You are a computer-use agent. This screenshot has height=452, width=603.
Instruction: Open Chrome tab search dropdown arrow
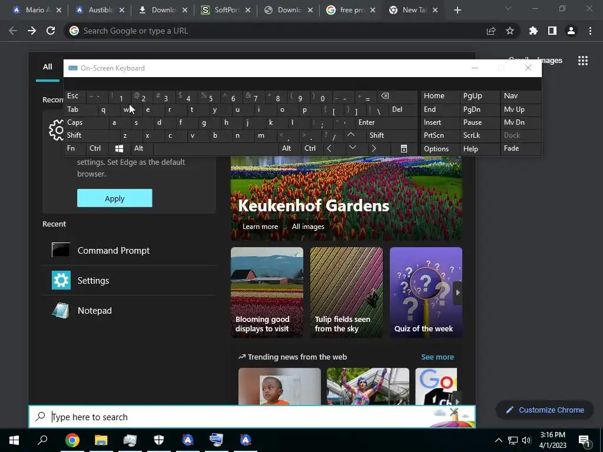(508, 8)
